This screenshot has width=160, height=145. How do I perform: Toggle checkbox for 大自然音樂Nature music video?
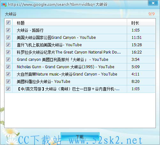pyautogui.click(x=8, y=74)
